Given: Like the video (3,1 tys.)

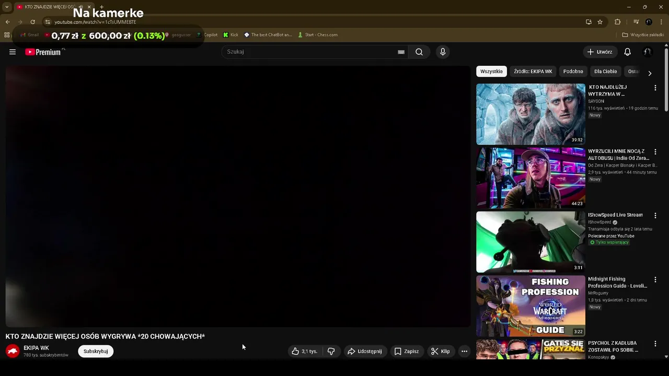Looking at the screenshot, I should [x=305, y=351].
